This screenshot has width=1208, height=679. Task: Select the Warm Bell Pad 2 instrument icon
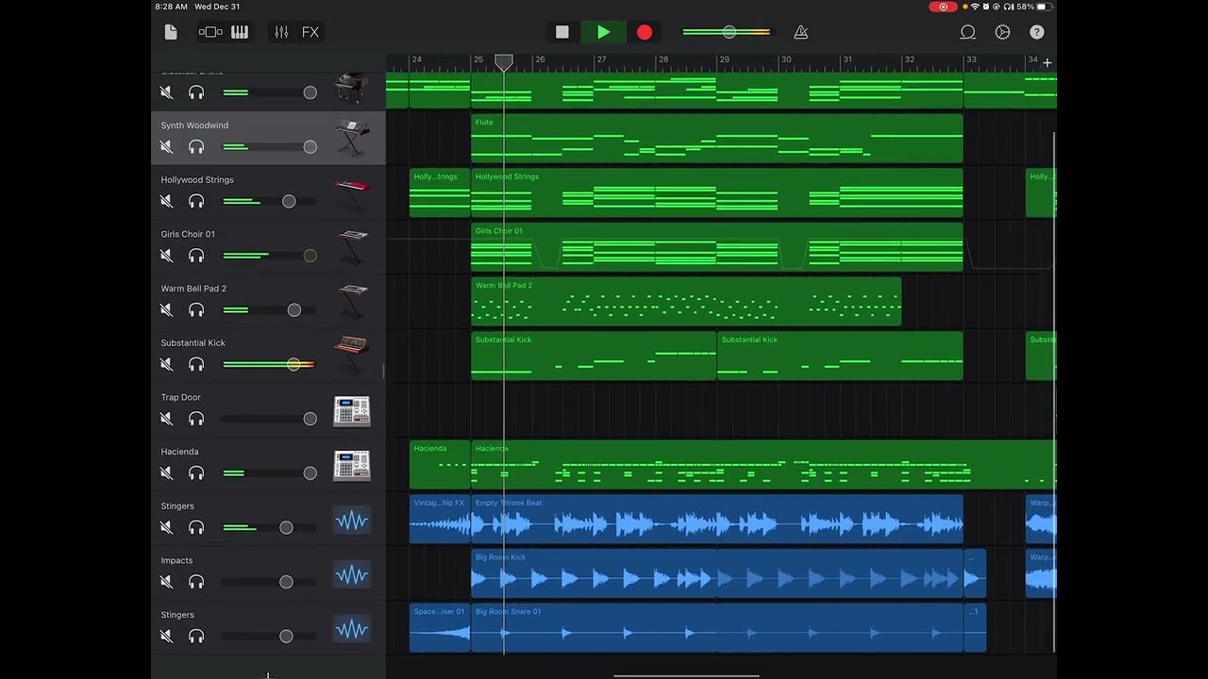click(x=352, y=302)
